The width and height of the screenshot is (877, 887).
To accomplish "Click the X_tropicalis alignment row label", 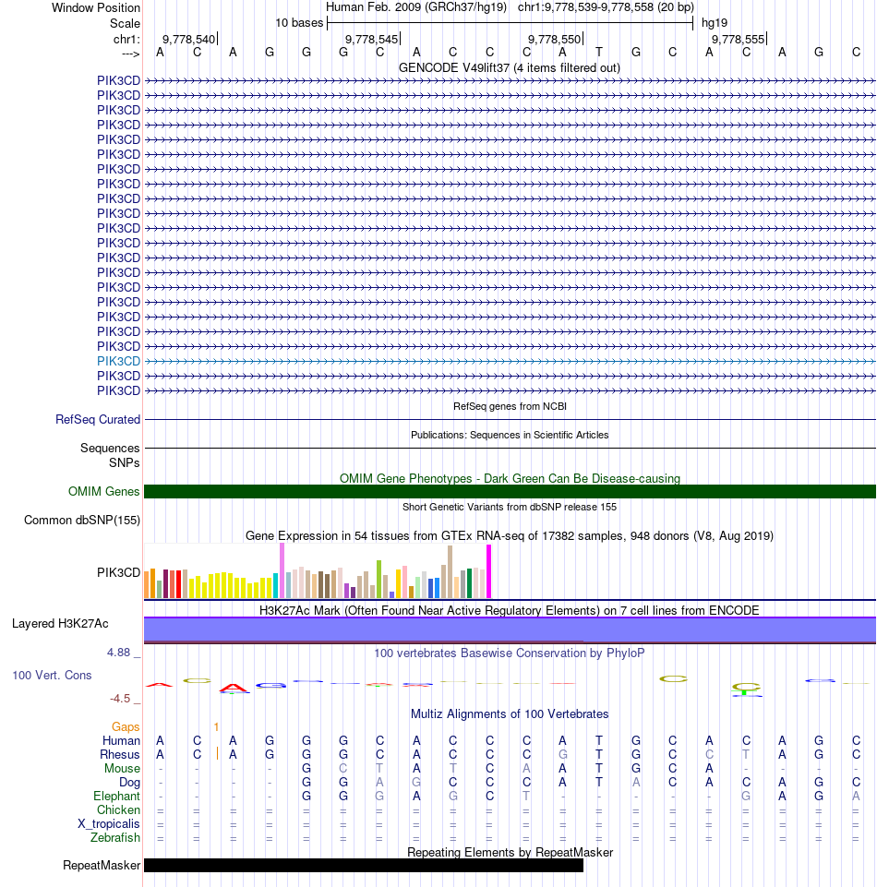I will (x=109, y=823).
